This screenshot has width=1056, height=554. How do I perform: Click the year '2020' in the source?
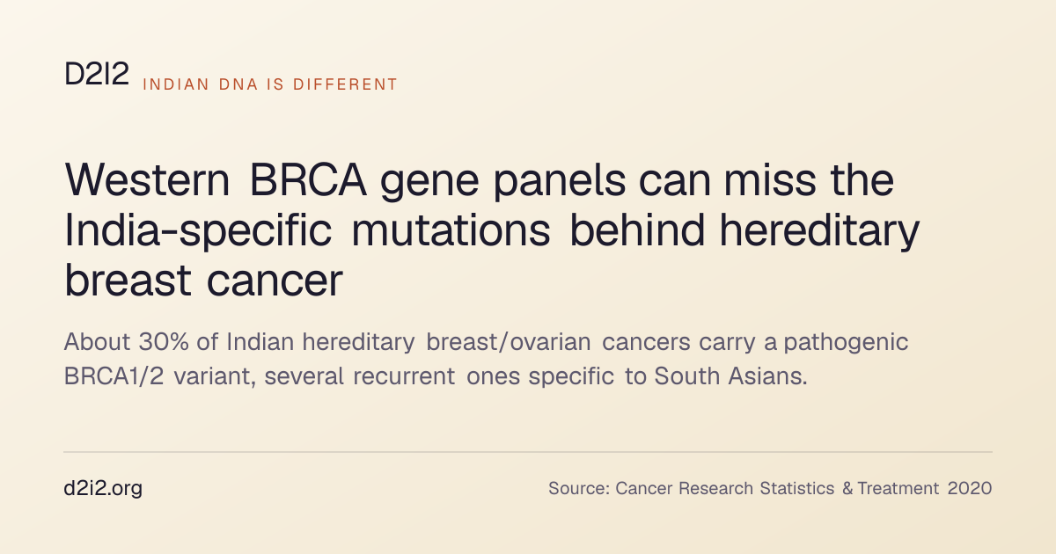point(970,488)
